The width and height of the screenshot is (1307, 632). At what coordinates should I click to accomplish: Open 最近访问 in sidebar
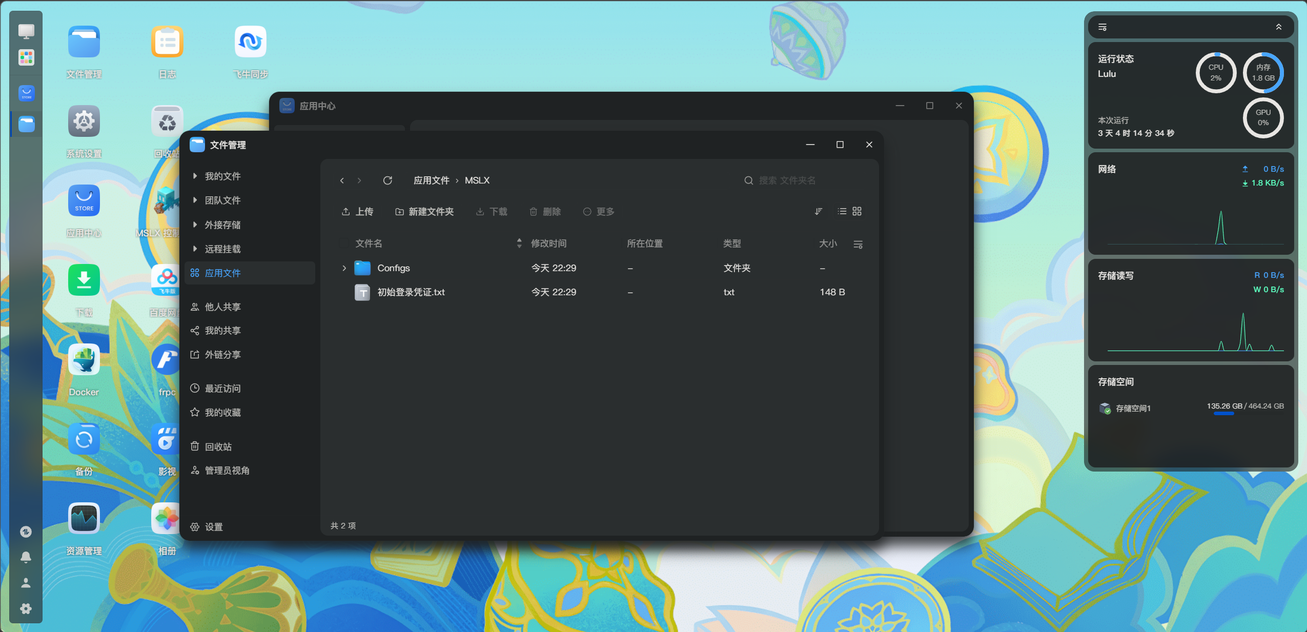(x=222, y=389)
